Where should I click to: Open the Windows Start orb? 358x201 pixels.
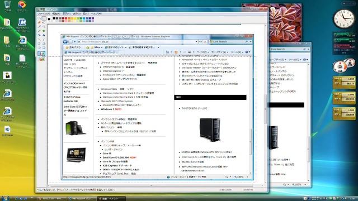[5, 198]
